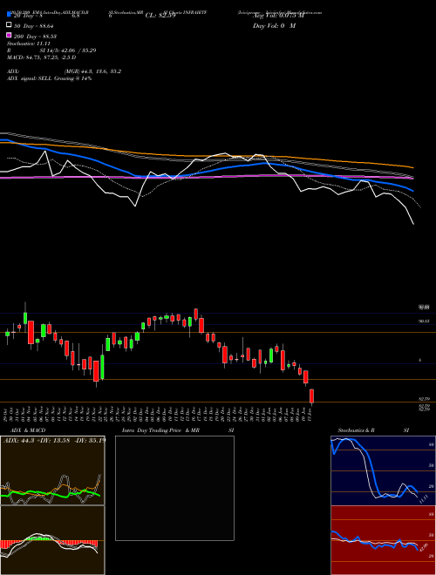Image resolution: width=436 pixels, height=575 pixels.
Task: Click the magenta 200 Day legend swatch
Action: click(9, 36)
